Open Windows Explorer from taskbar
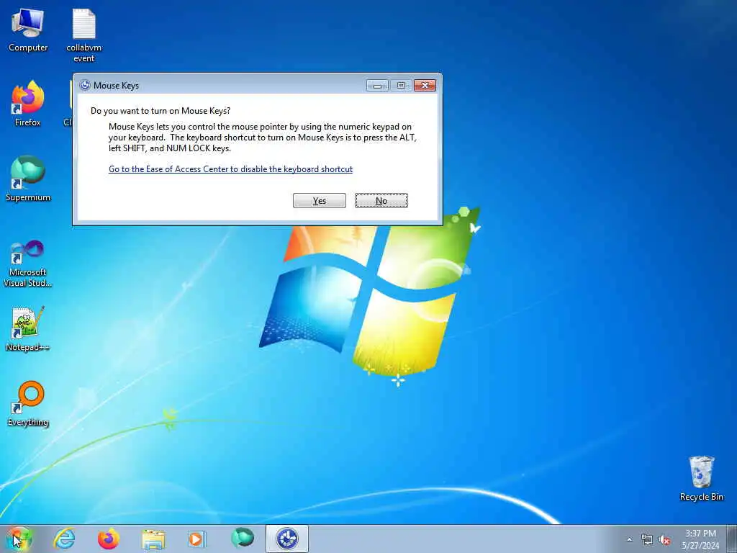The image size is (737, 553). (x=153, y=539)
